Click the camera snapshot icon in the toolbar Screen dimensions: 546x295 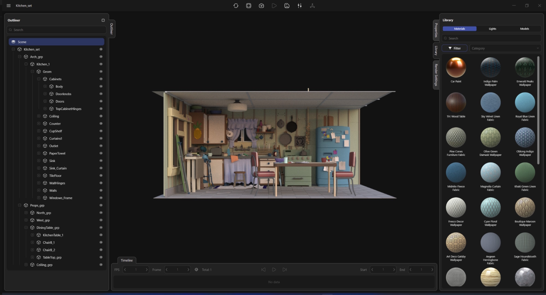(x=261, y=5)
